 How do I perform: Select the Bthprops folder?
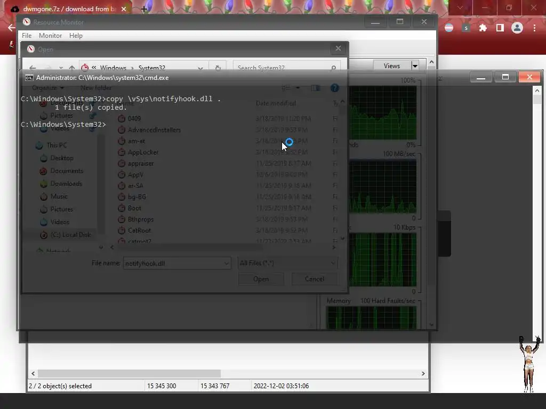click(x=141, y=219)
